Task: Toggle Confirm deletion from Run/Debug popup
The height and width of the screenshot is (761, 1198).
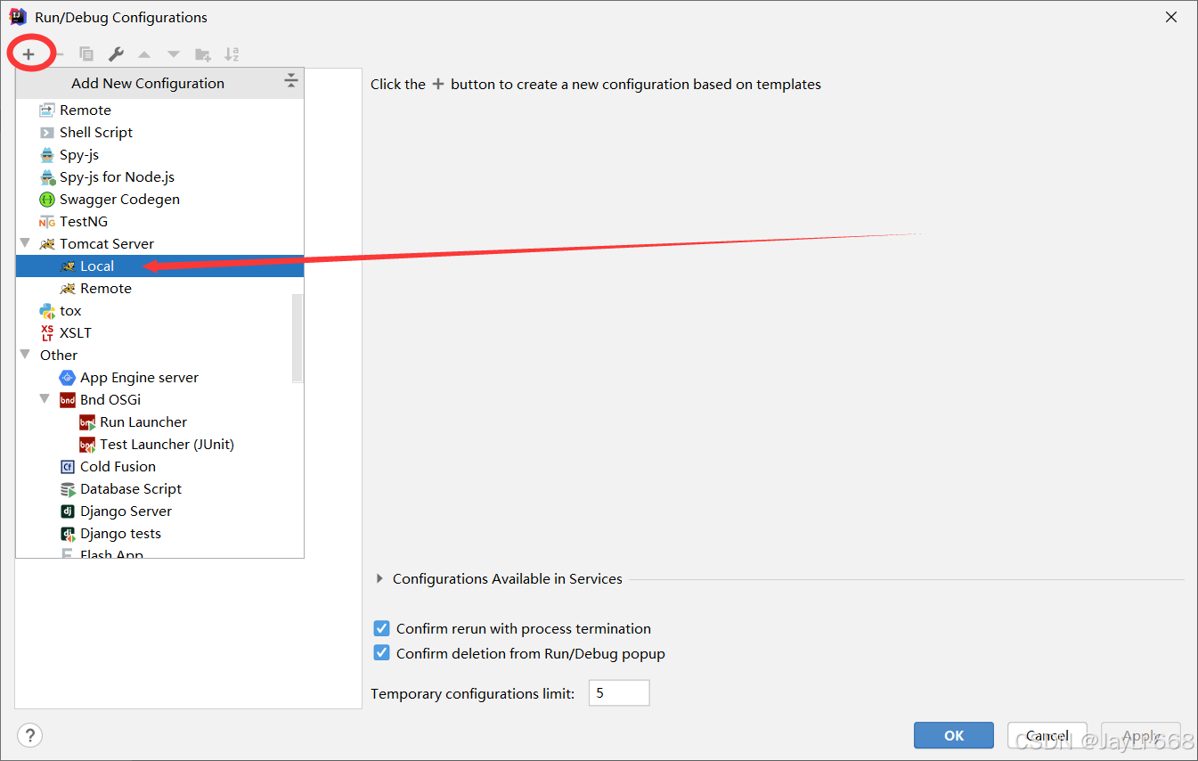Action: 381,653
